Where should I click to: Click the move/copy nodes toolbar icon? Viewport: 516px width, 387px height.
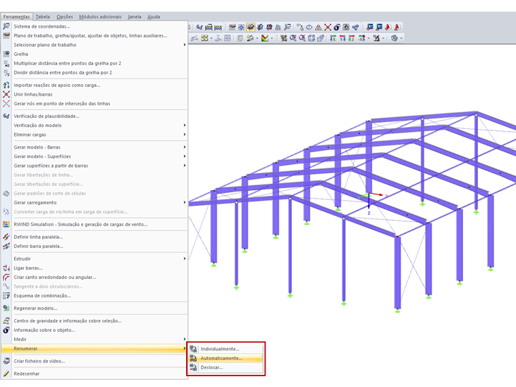coord(300,27)
